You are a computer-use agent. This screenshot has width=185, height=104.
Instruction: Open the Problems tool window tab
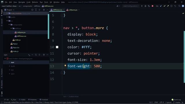pos(32,100)
